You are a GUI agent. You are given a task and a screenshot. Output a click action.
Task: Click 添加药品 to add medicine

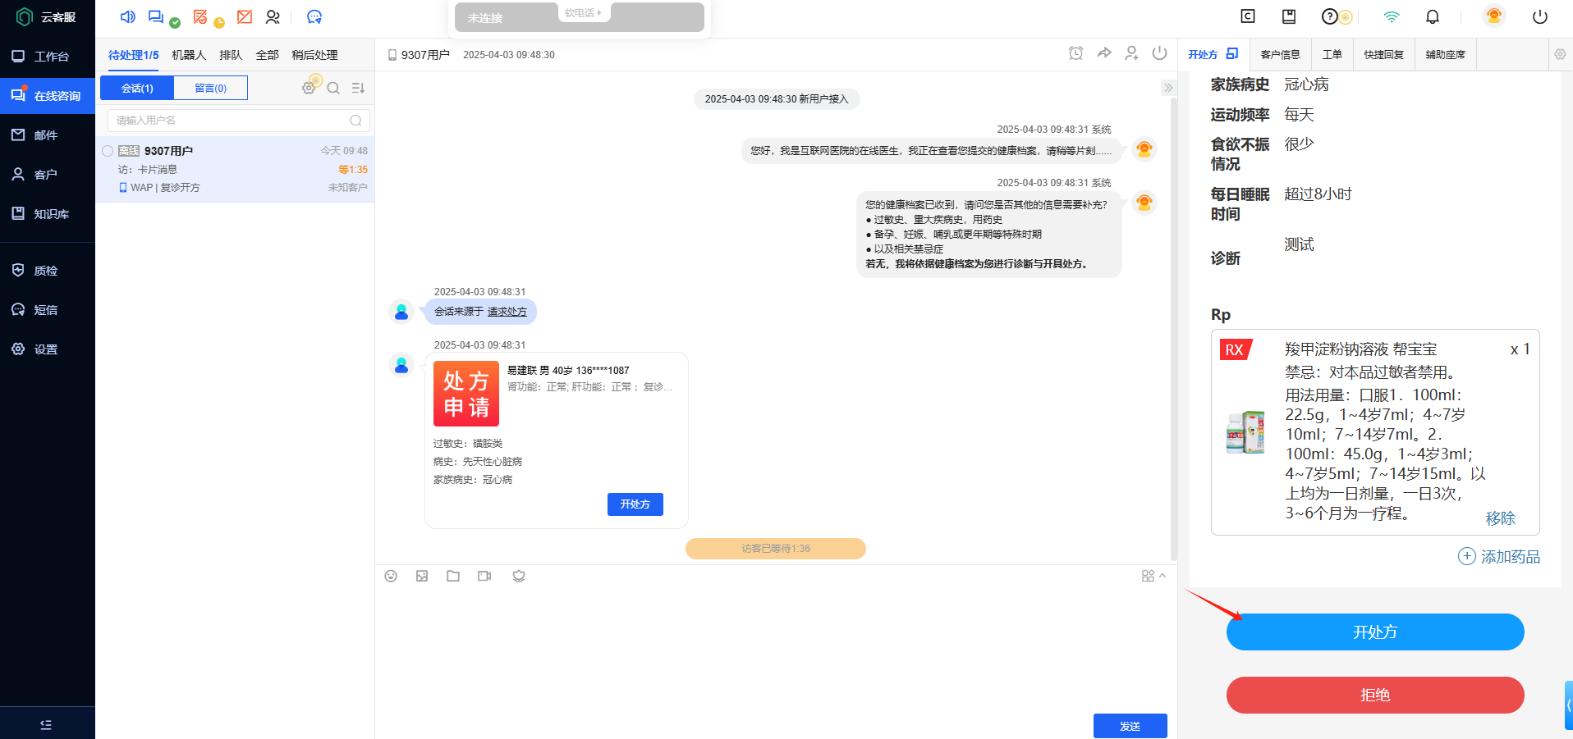pos(1499,557)
